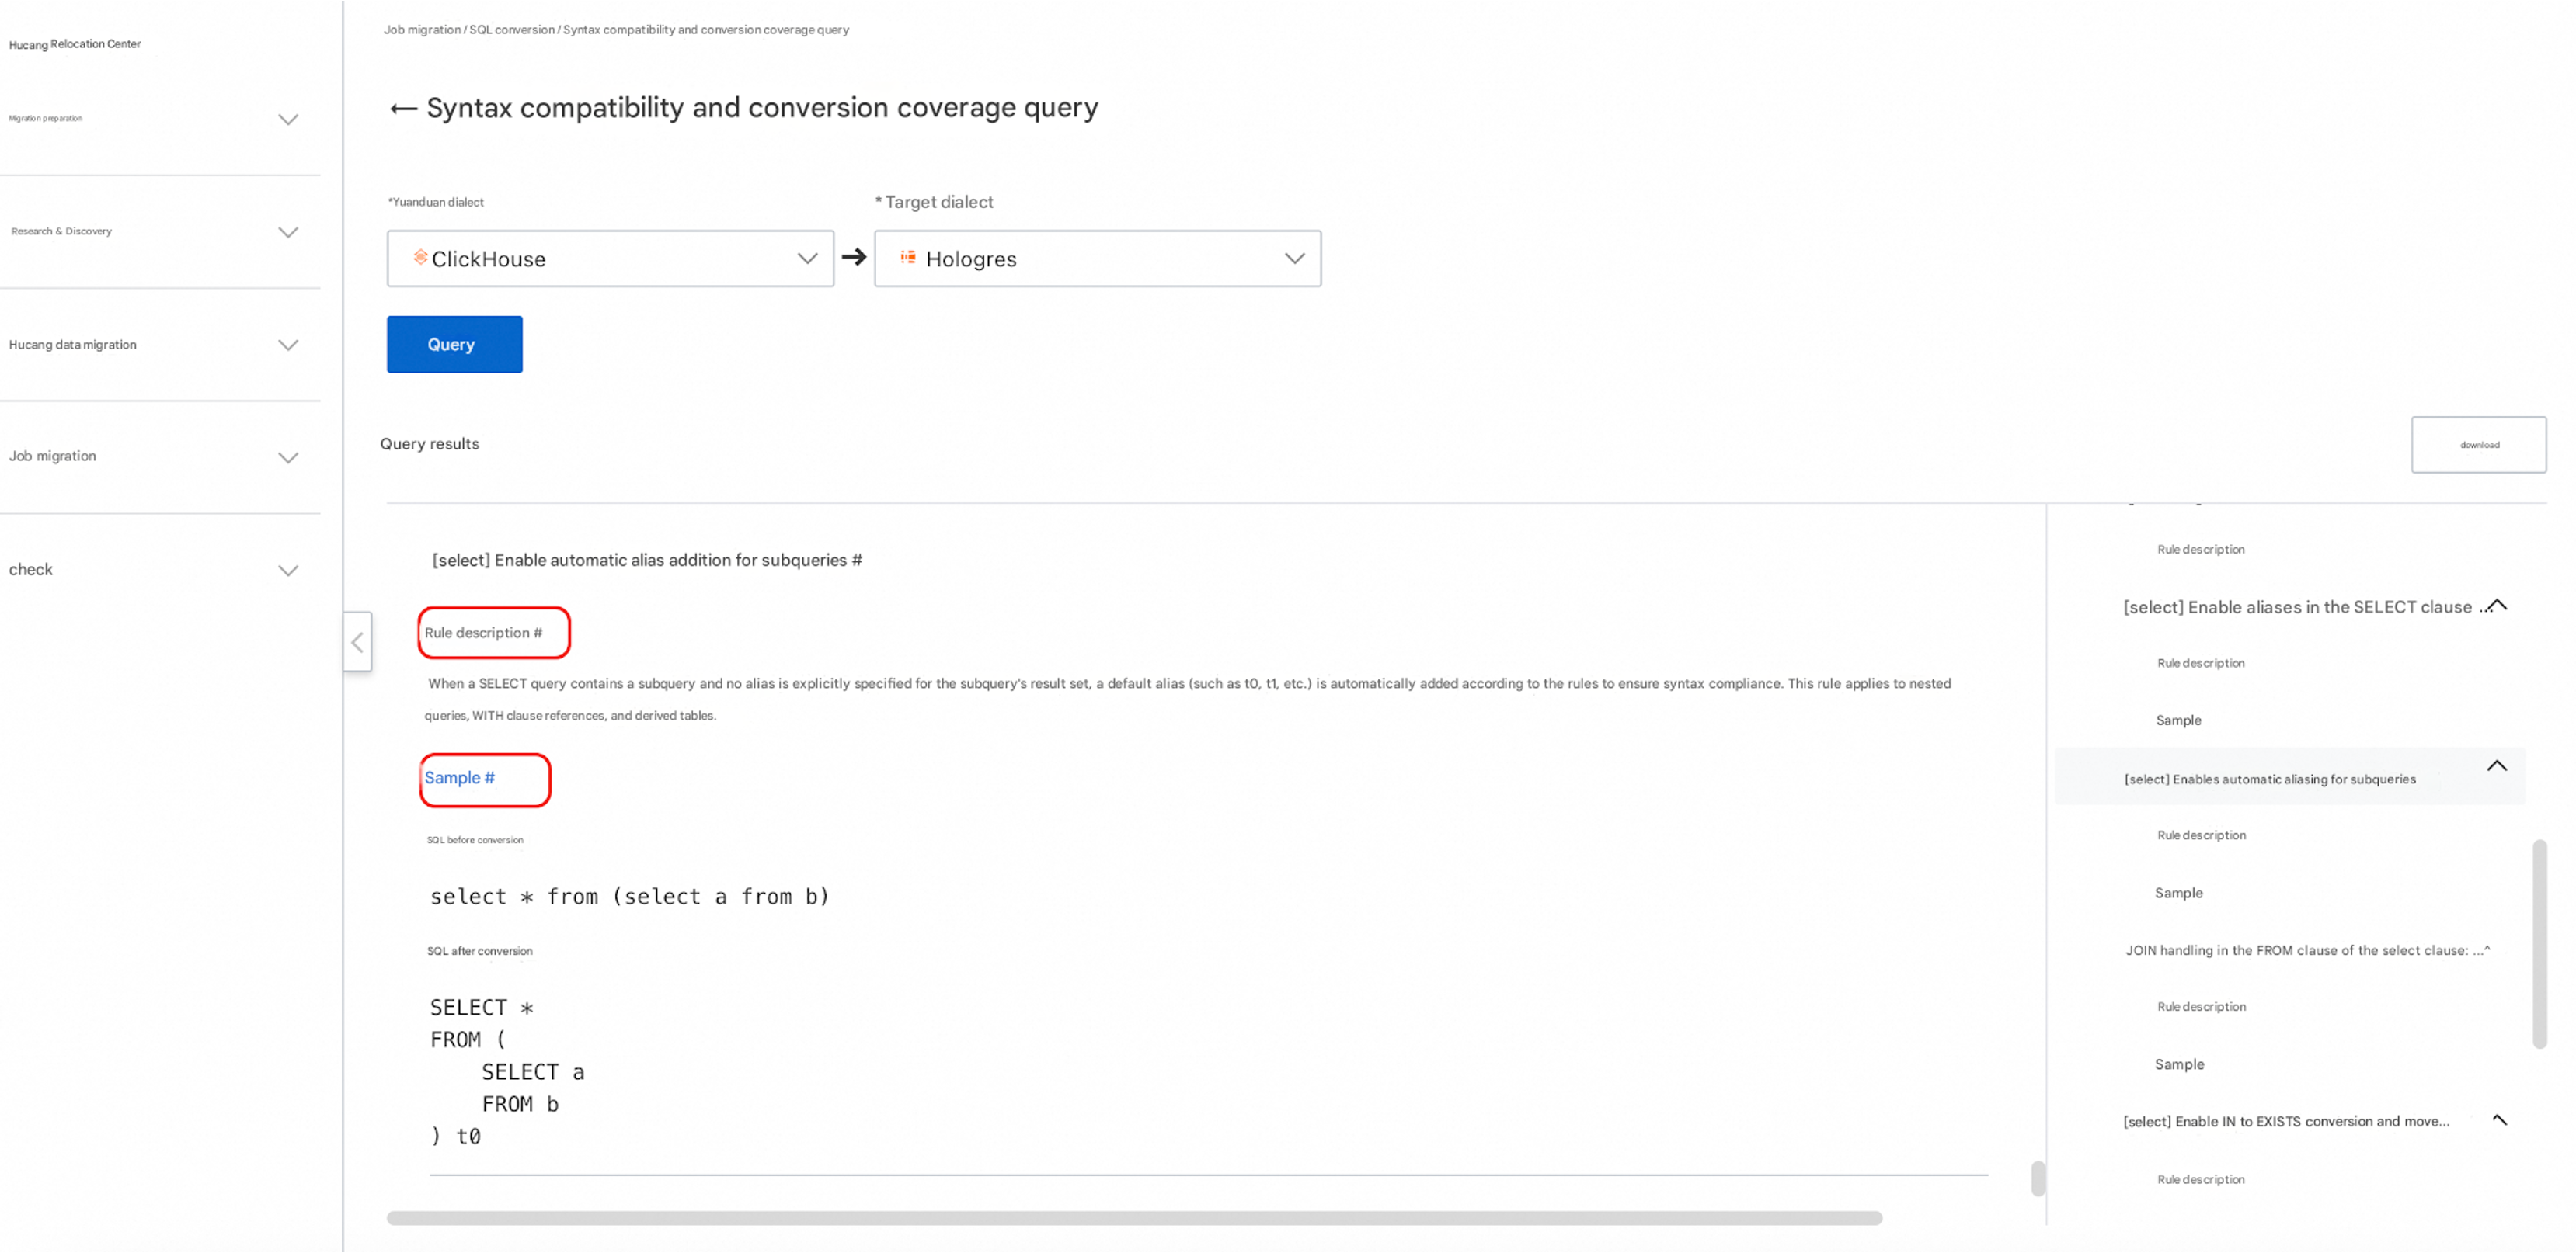This screenshot has width=2576, height=1253.
Task: Open SQL conversion breadcrumb link
Action: 512,30
